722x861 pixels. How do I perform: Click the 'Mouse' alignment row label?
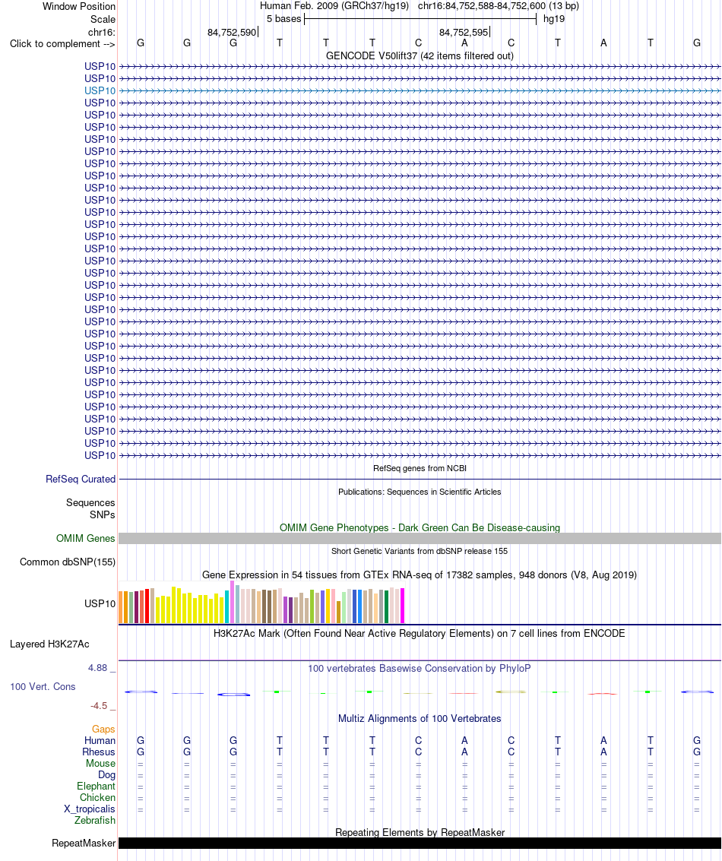coord(100,763)
